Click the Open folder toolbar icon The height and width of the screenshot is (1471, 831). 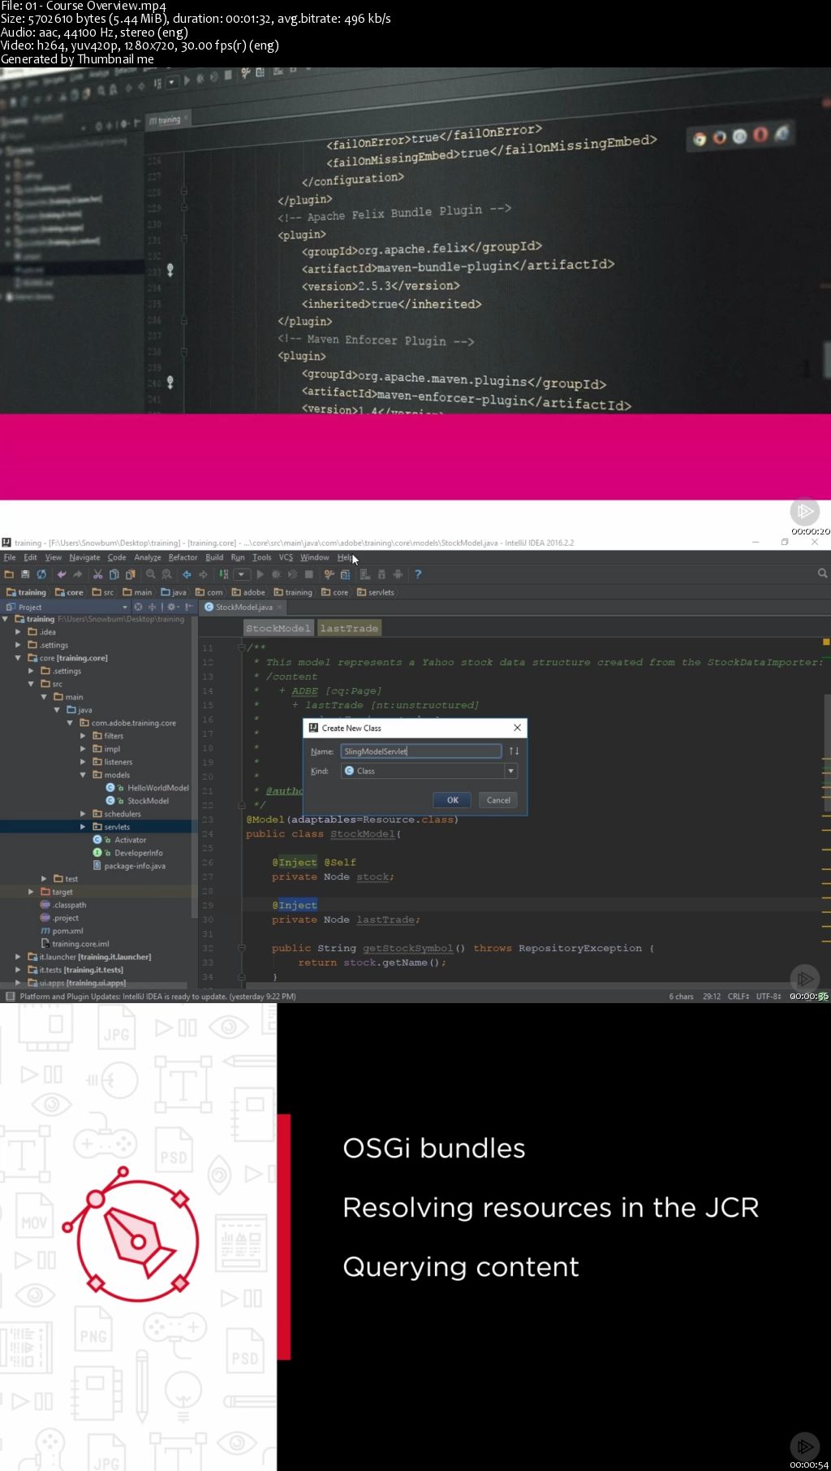point(9,574)
